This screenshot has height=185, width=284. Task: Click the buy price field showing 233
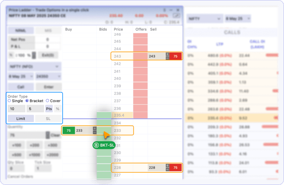[x=84, y=130]
